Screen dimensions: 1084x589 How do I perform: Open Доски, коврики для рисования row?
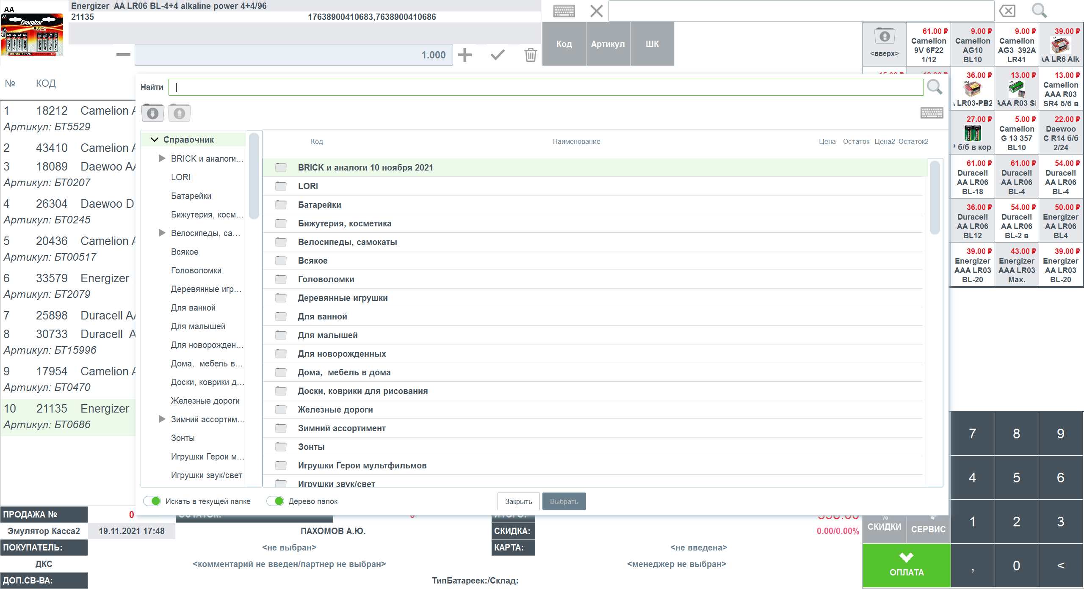click(593, 391)
